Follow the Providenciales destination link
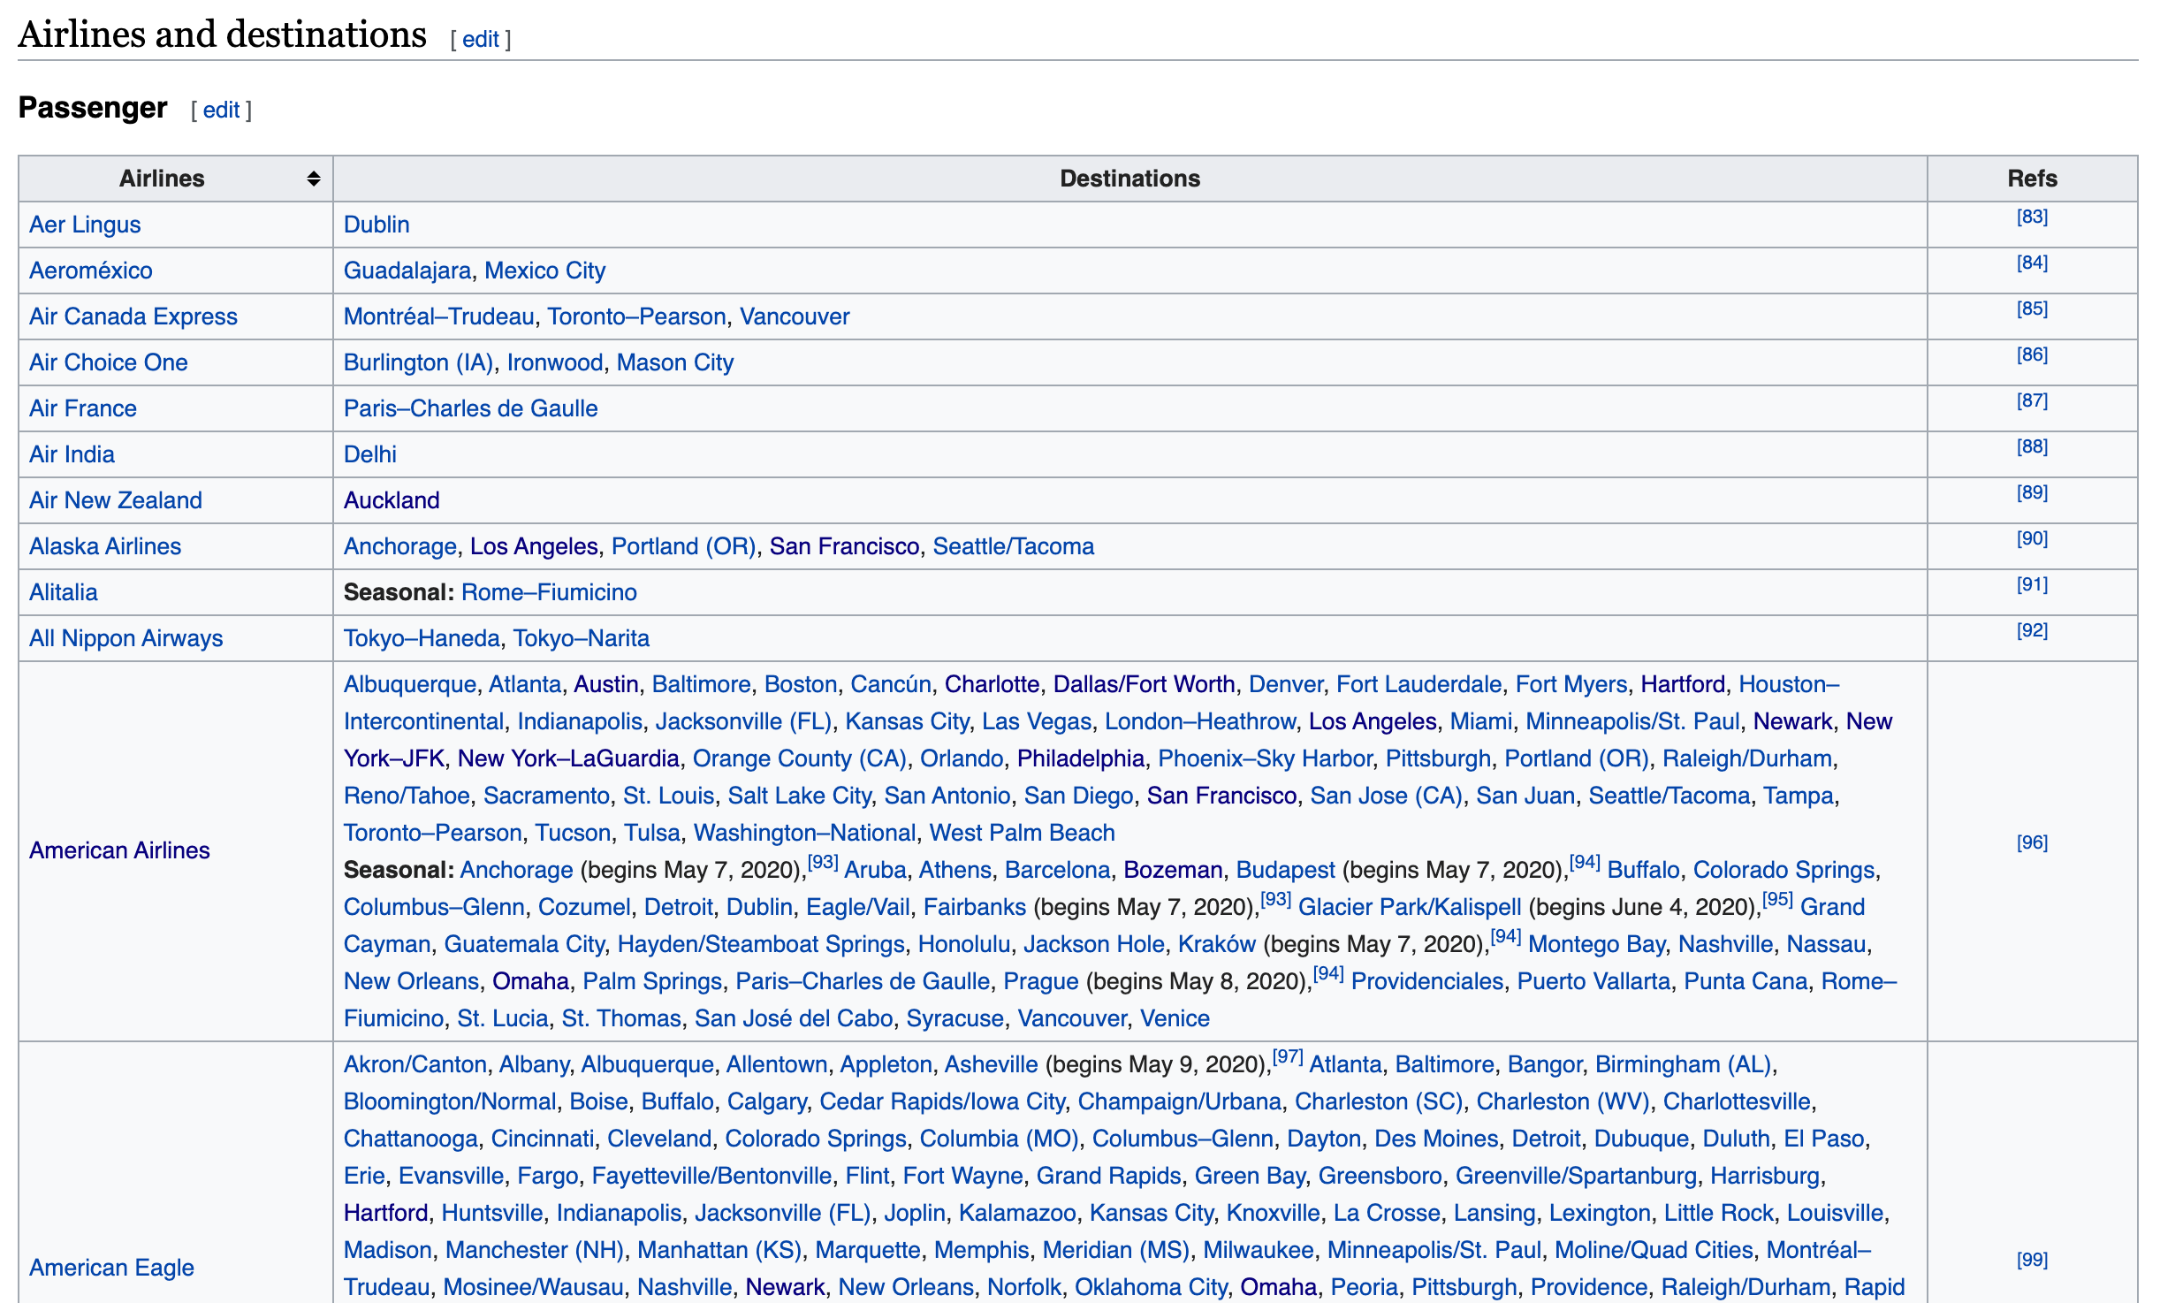 tap(1427, 981)
